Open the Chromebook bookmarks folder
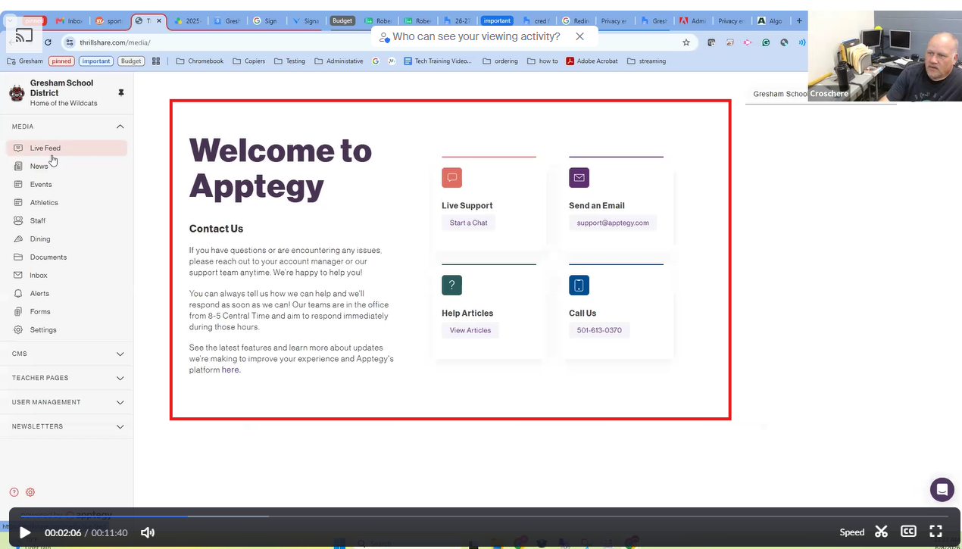 [200, 61]
